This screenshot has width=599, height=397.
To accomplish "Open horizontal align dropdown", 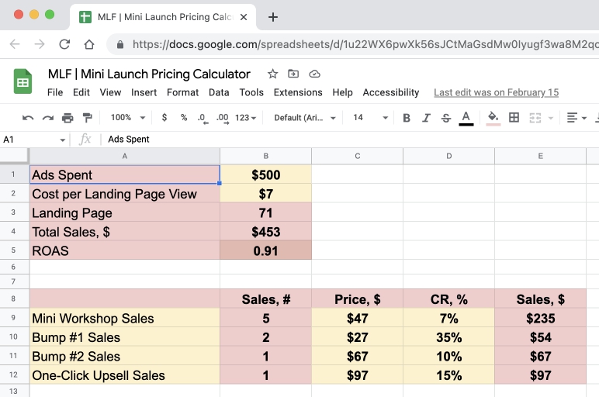I will pyautogui.click(x=576, y=118).
